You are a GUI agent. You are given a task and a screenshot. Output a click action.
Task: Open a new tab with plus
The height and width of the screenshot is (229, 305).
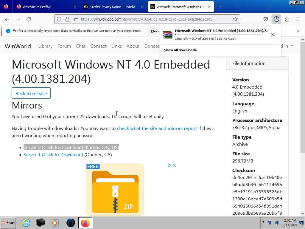click(x=220, y=7)
